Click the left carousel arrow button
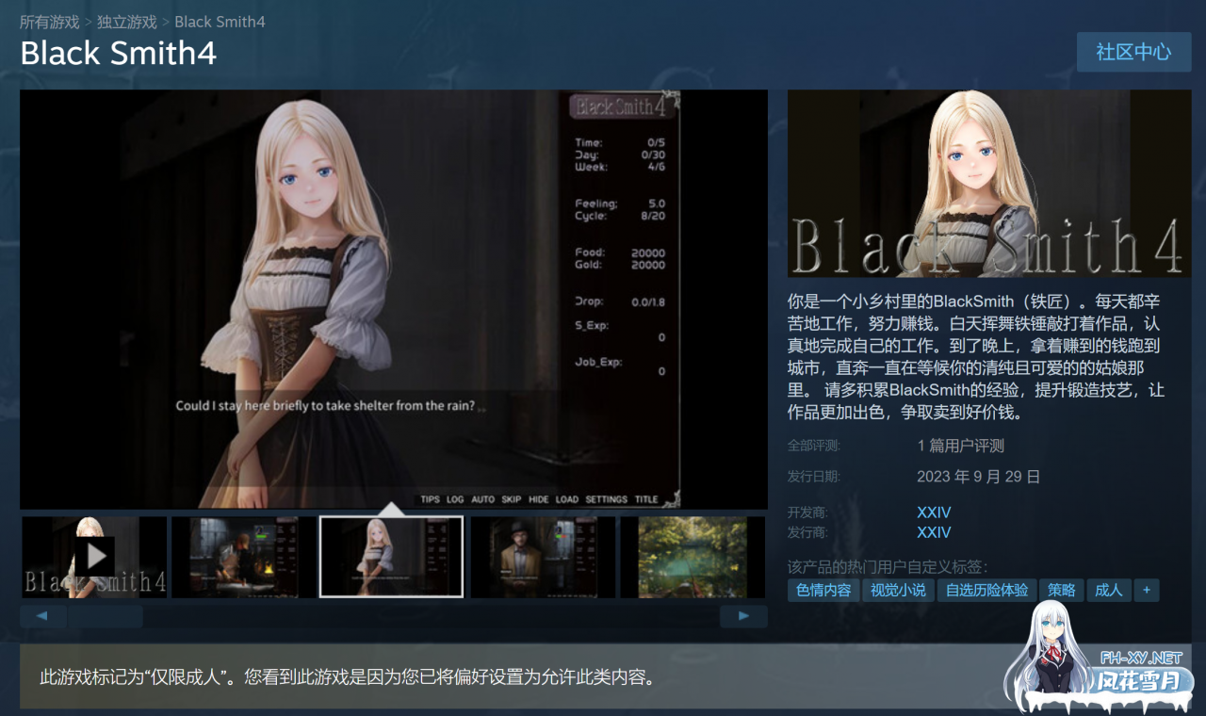 pos(42,616)
